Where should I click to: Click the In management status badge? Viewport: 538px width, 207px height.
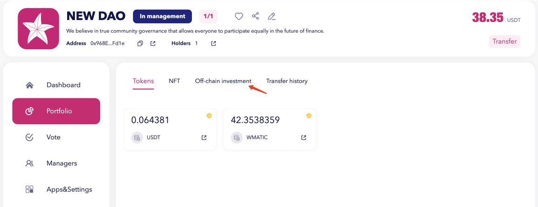pyautogui.click(x=162, y=16)
